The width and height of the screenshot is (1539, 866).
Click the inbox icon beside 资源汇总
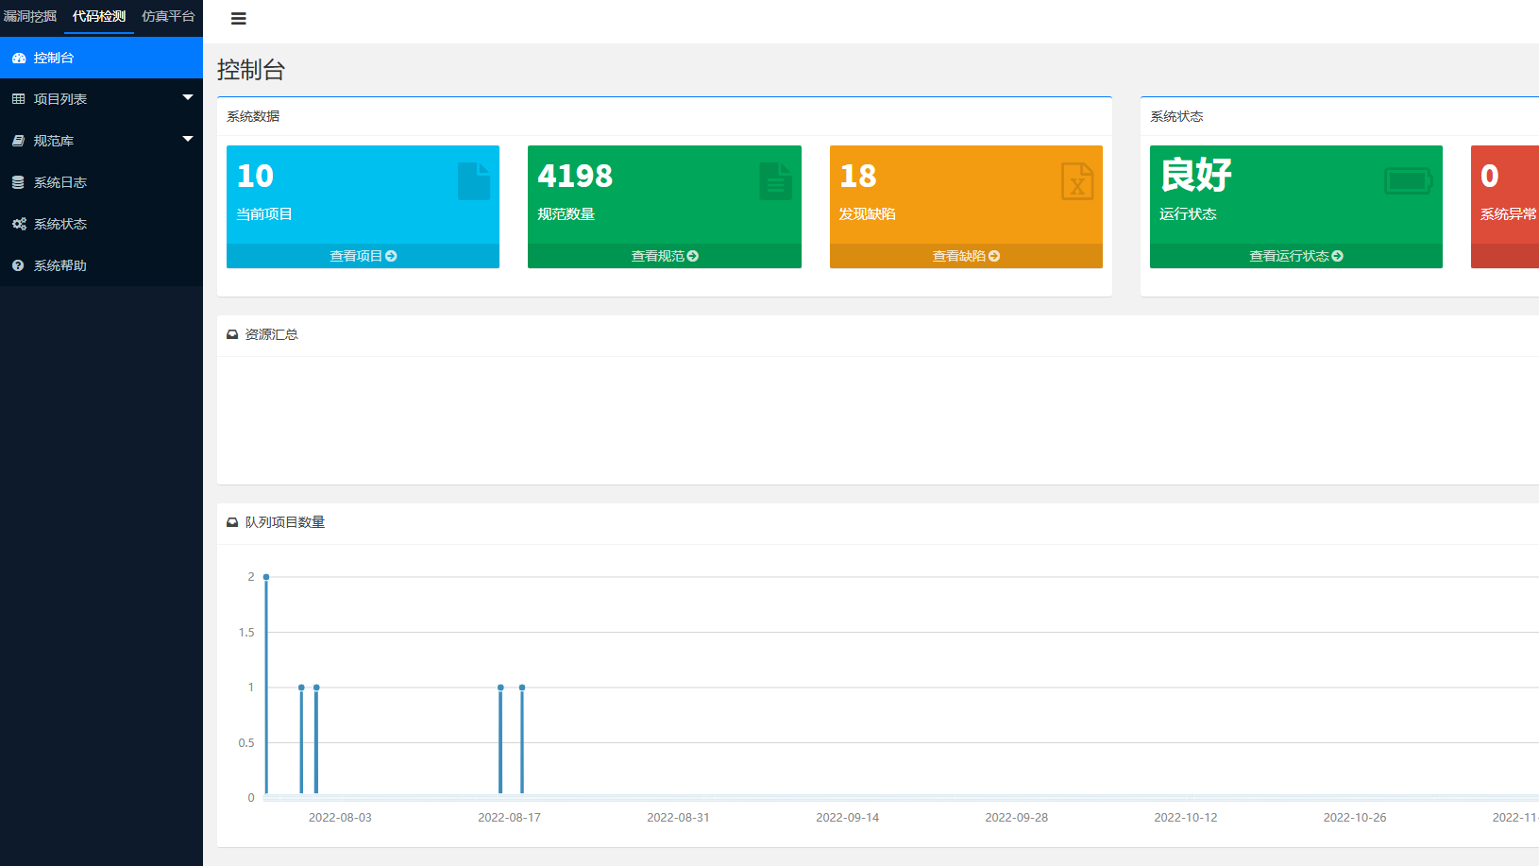pyautogui.click(x=232, y=334)
